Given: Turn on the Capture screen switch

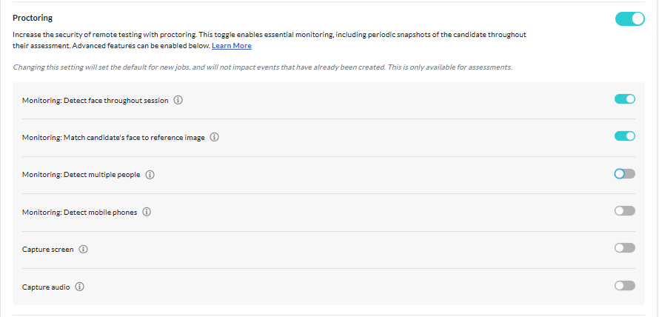Looking at the screenshot, I should pyautogui.click(x=624, y=248).
